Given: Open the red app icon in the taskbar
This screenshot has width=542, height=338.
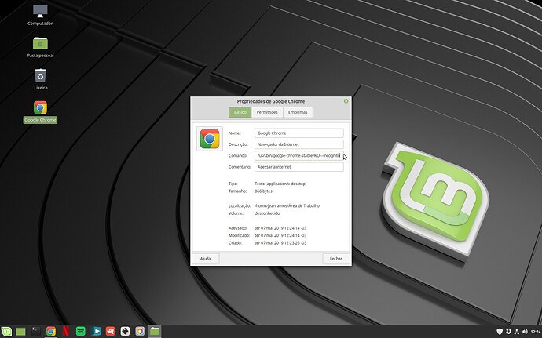Looking at the screenshot, I should (x=110, y=332).
